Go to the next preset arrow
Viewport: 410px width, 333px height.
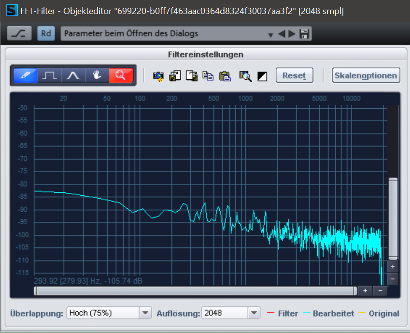coord(292,33)
